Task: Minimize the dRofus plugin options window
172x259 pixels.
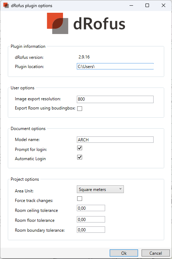Action: click(x=131, y=5)
